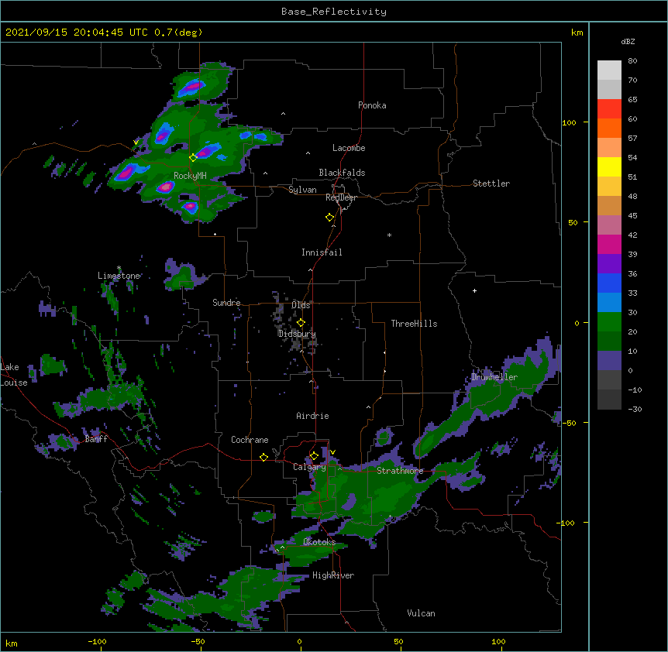Select the Innisfail label
668x652 pixels.
pos(322,252)
